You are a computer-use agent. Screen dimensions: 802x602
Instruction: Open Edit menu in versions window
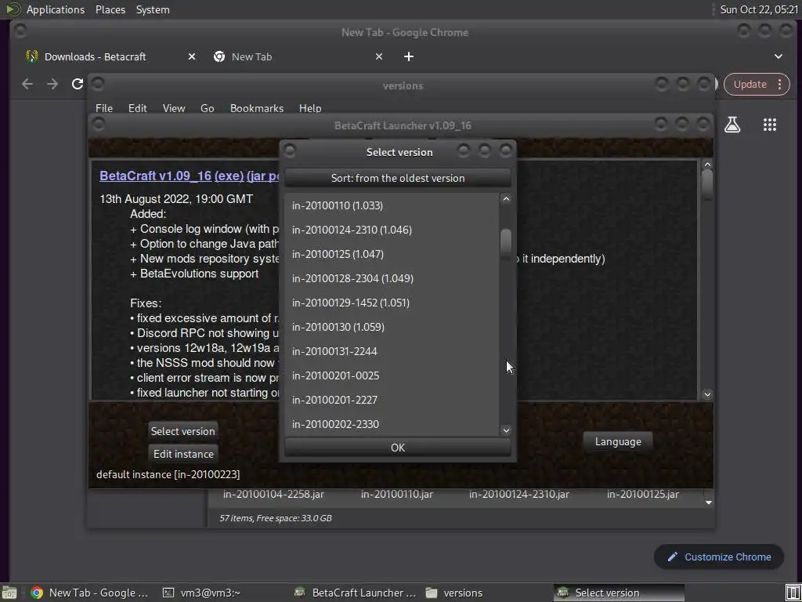tap(137, 108)
